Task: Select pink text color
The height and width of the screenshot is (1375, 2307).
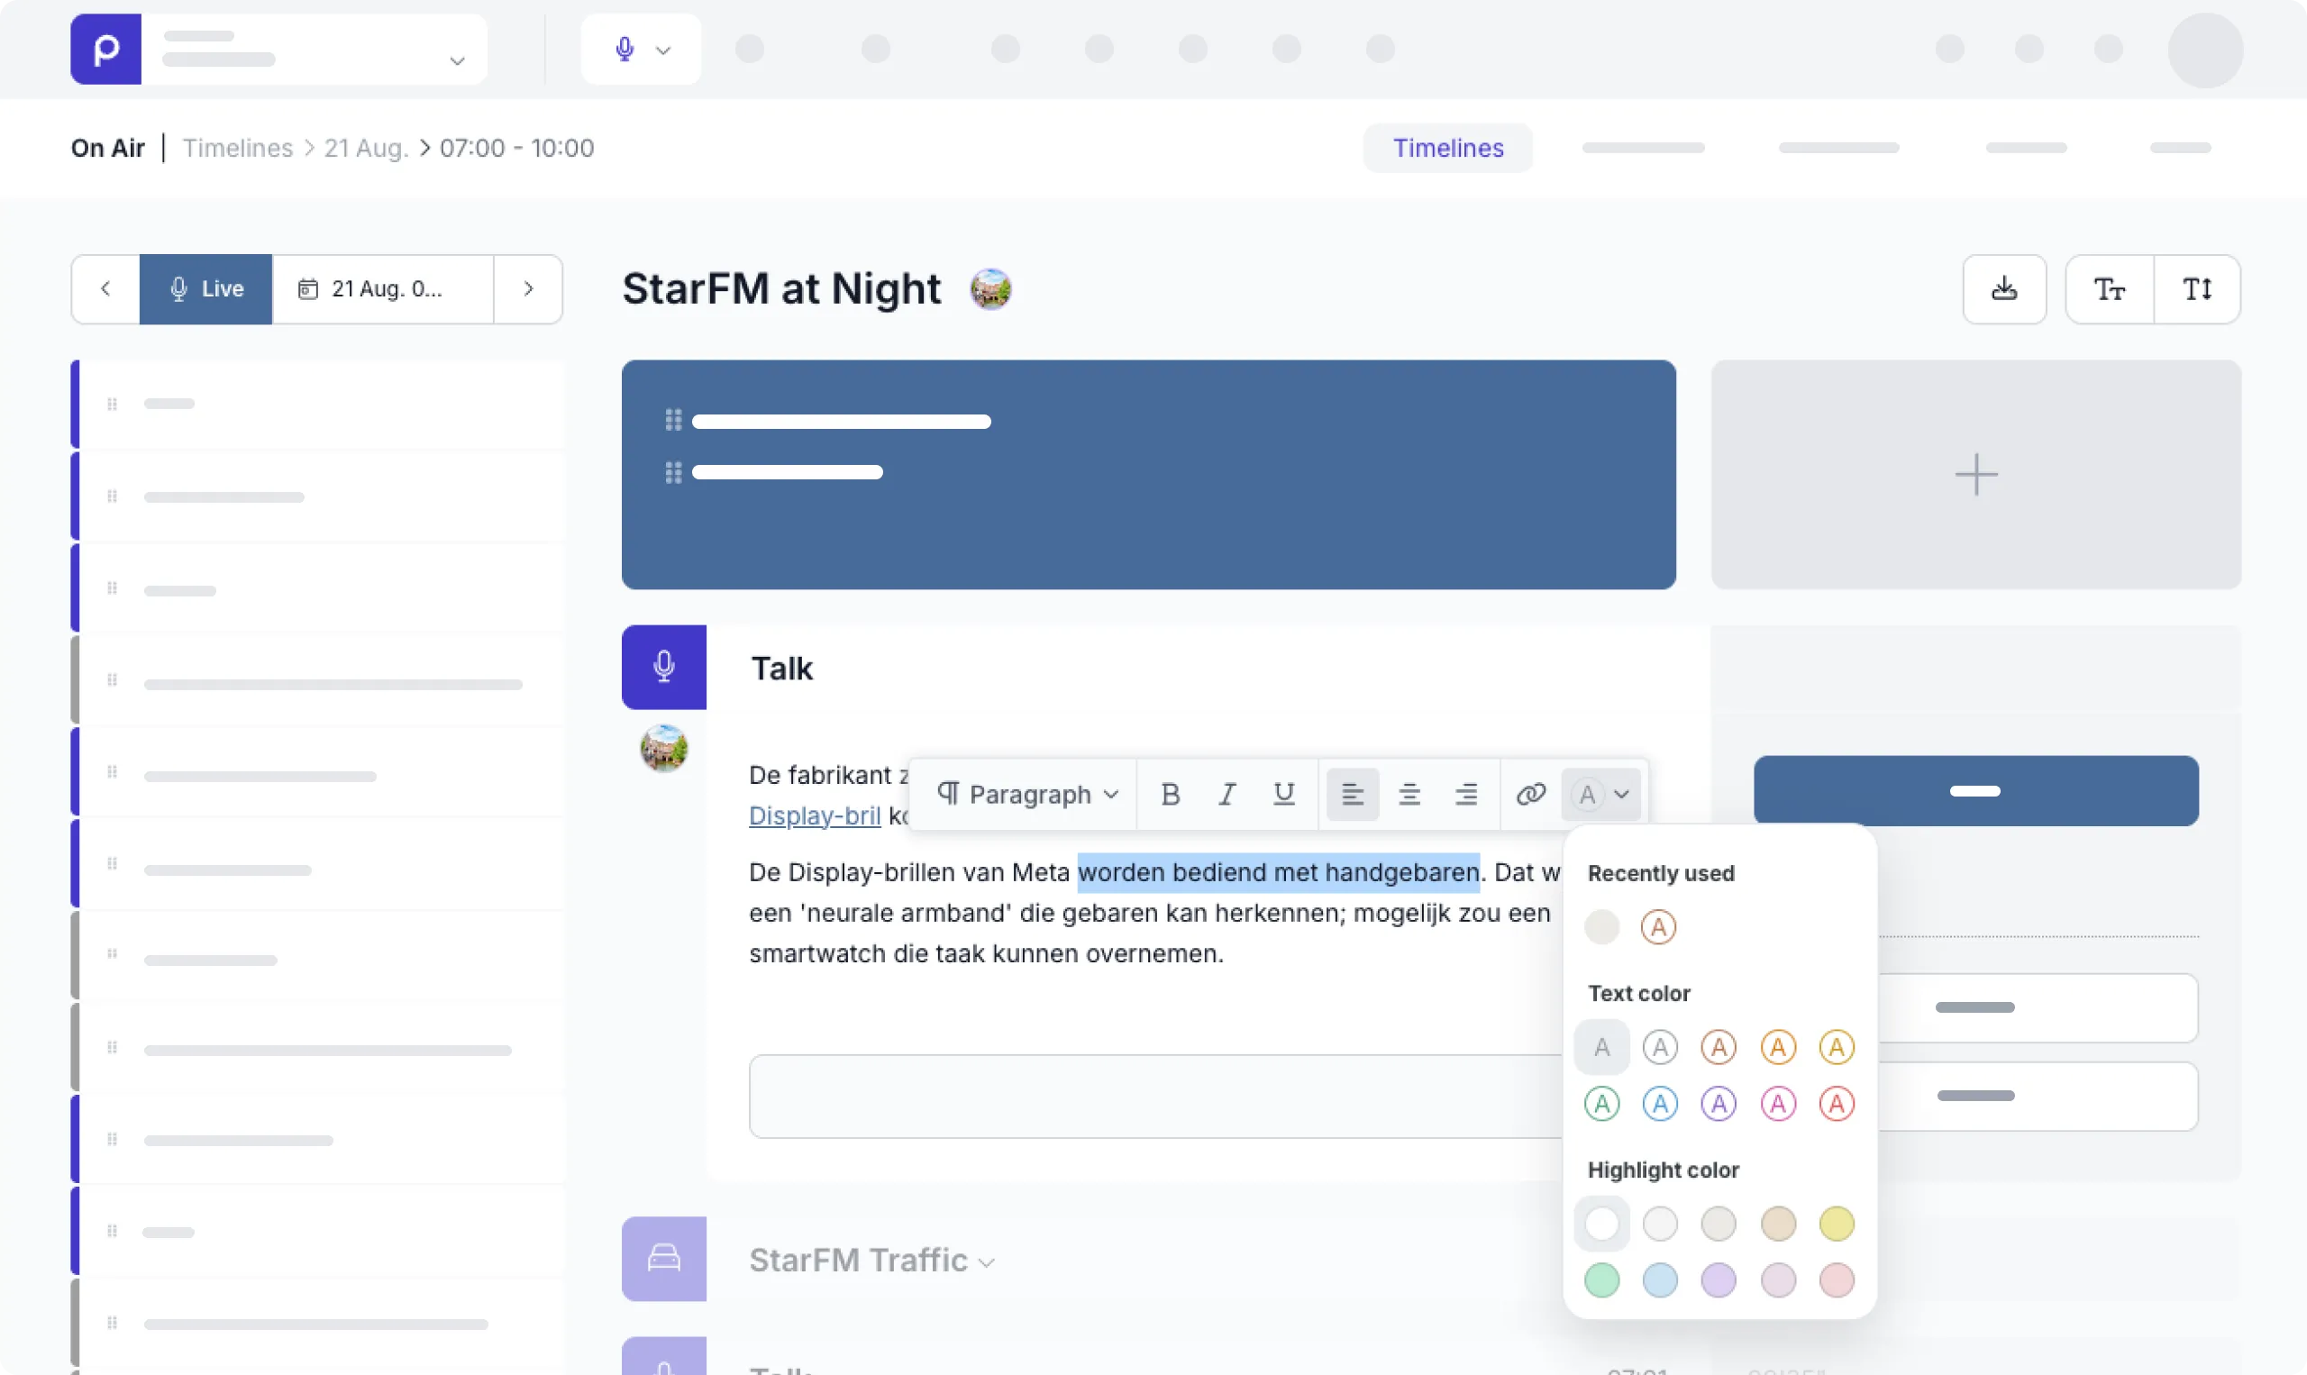Action: click(x=1778, y=1104)
